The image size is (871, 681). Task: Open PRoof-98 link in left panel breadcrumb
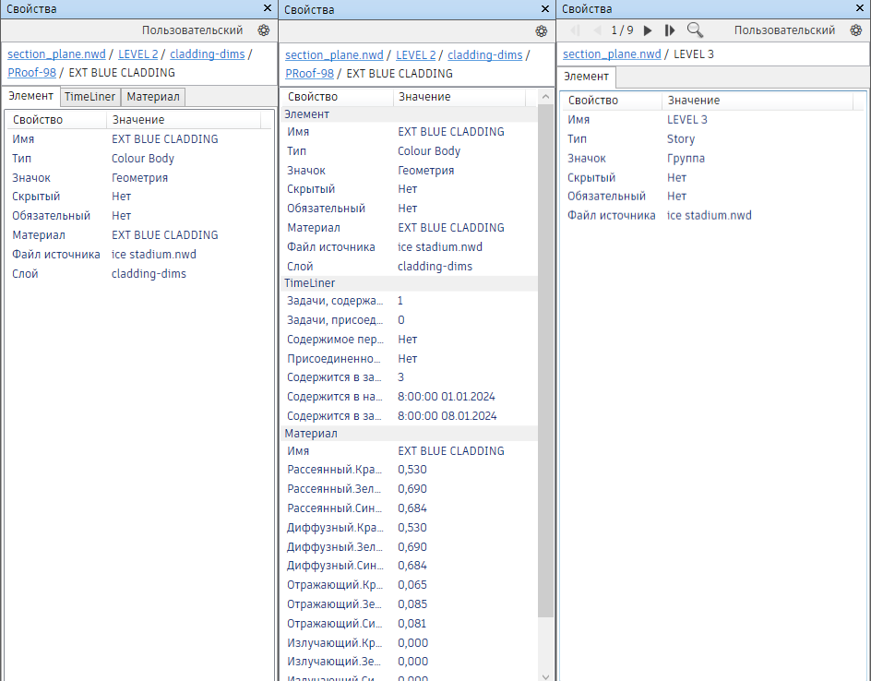[x=31, y=73]
